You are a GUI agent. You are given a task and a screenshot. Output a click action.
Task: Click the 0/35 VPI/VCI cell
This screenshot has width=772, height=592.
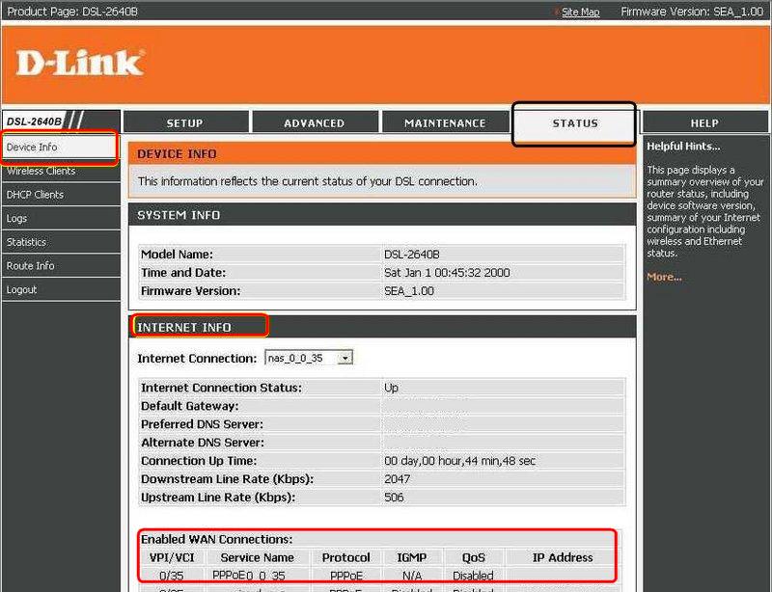172,576
